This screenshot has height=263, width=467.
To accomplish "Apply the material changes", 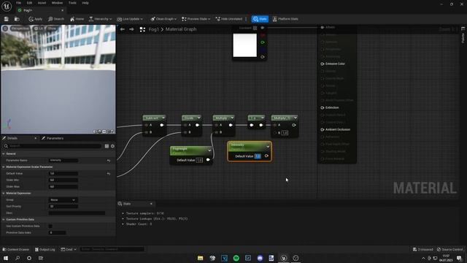I will coord(36,19).
